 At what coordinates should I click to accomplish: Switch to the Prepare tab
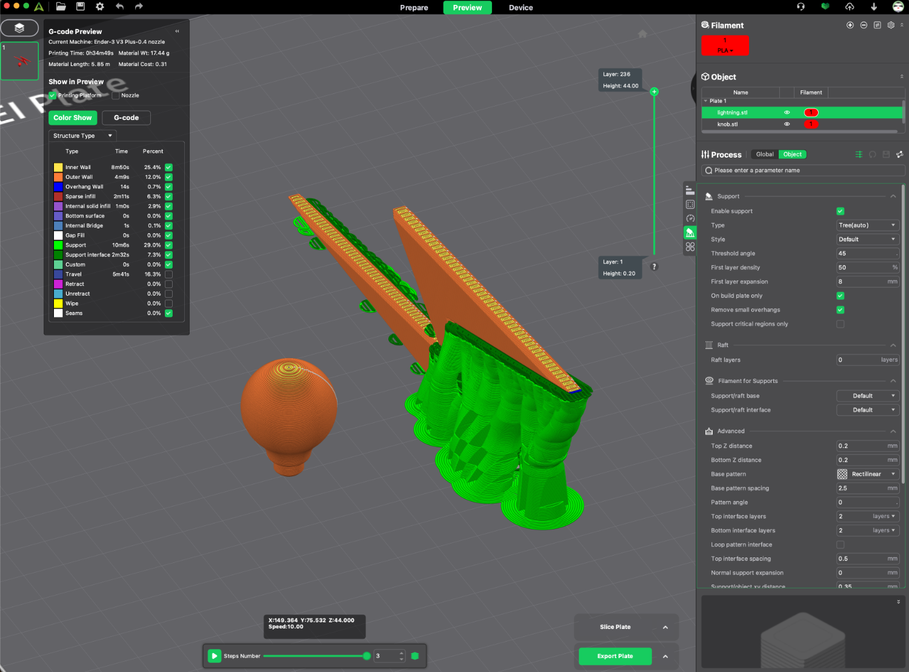(x=414, y=7)
